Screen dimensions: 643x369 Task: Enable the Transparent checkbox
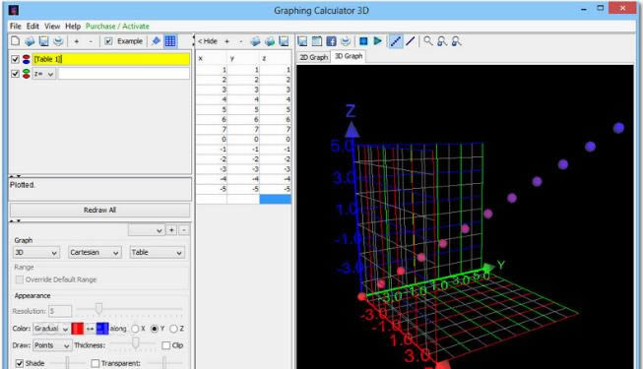pos(96,363)
